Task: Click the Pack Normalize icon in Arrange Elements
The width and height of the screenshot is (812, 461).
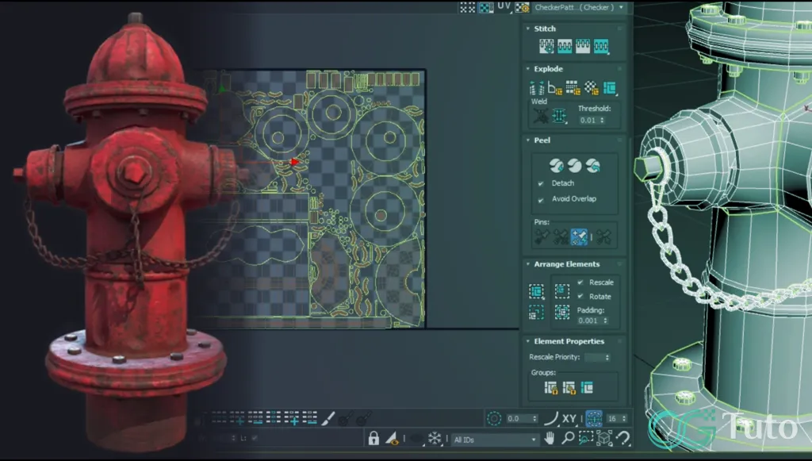Action: [536, 290]
